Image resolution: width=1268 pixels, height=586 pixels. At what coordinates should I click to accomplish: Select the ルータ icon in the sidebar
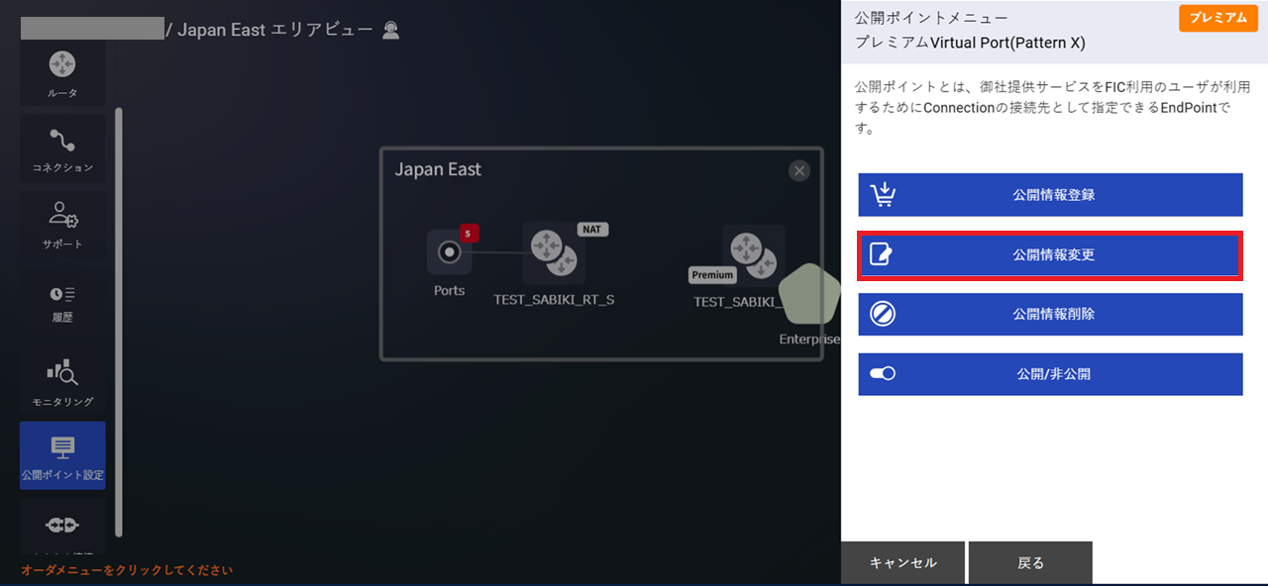61,71
